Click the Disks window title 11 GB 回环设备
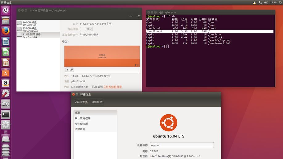Image resolution: width=283 pixels, height=159 pixels. pos(48,10)
